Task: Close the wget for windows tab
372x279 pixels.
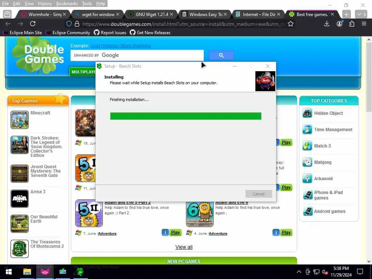Action: [118, 15]
